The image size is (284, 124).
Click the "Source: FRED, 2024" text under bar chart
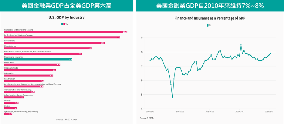66,120
